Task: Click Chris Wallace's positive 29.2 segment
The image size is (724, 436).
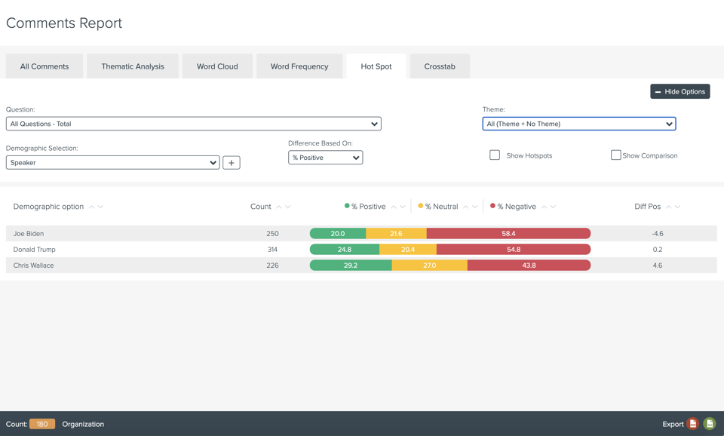Action: pos(351,265)
